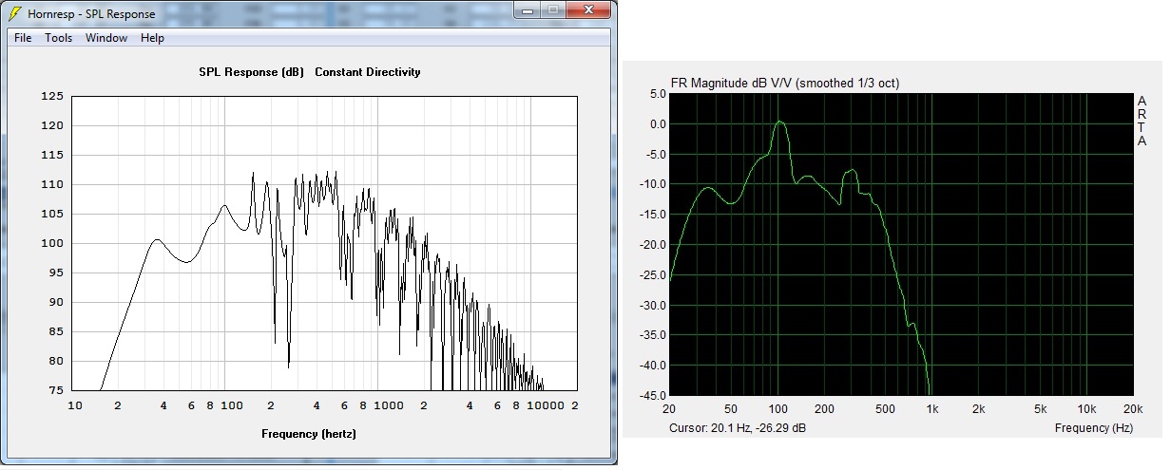
Task: Click the -45.0 dB axis value in ARTA
Action: point(651,395)
